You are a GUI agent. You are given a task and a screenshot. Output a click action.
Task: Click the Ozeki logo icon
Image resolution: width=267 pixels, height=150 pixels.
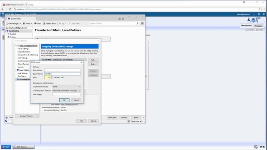254,20
